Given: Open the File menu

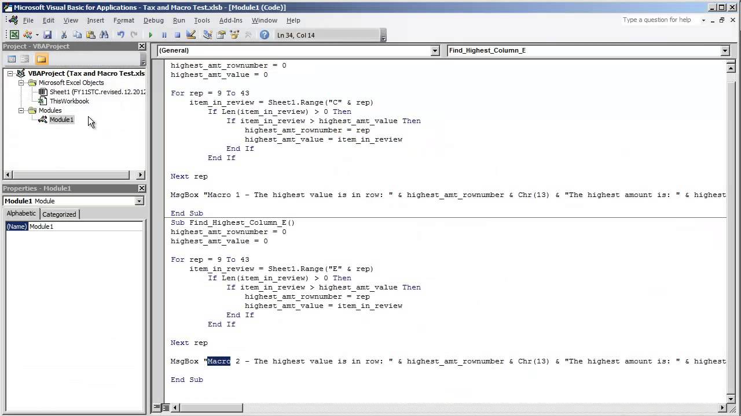Looking at the screenshot, I should point(28,20).
